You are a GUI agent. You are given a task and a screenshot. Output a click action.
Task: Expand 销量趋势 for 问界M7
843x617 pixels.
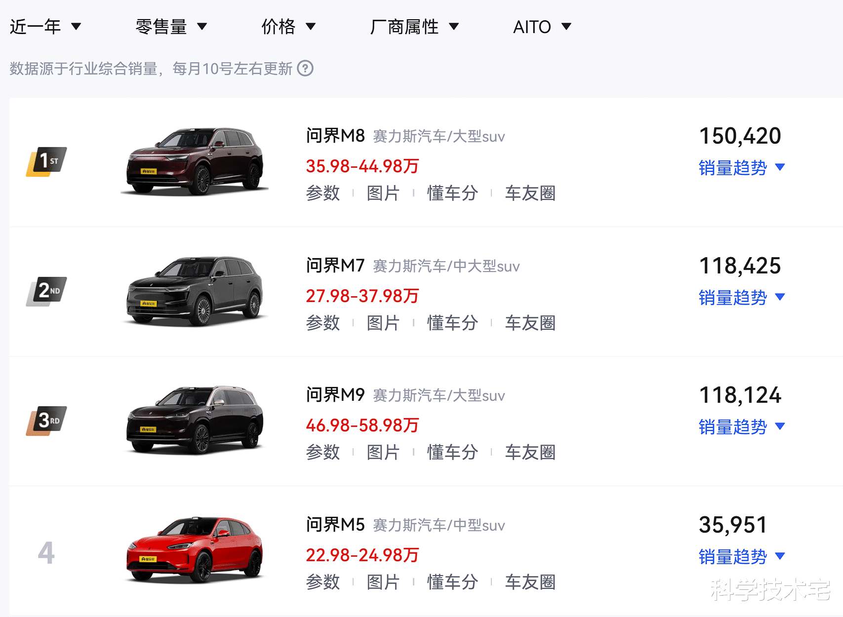[741, 298]
